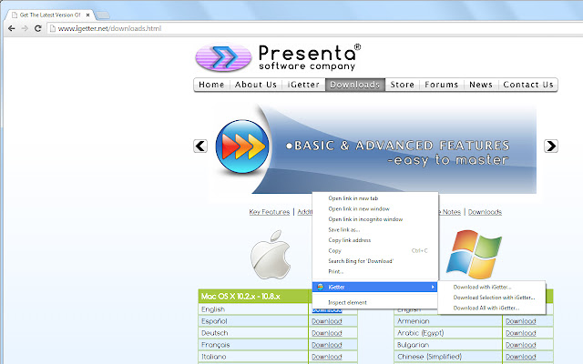The image size is (583, 364).
Task: Show next banner slide with right arrow
Action: pyautogui.click(x=550, y=146)
